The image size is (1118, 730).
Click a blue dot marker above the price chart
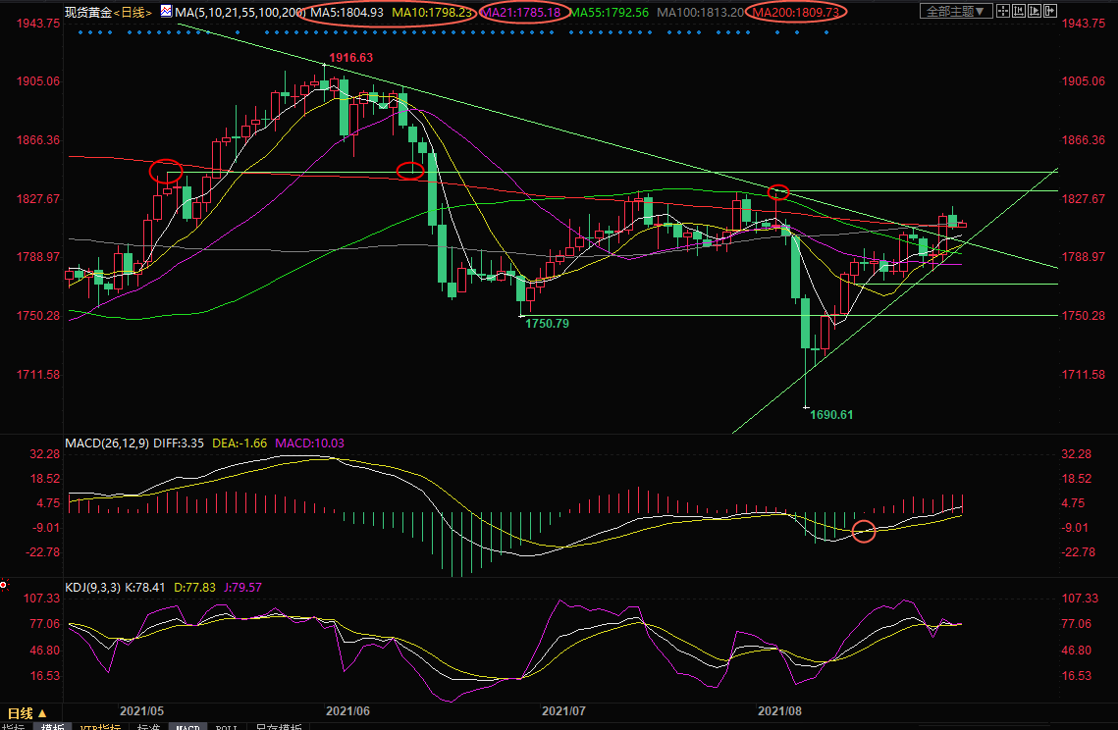[x=79, y=32]
